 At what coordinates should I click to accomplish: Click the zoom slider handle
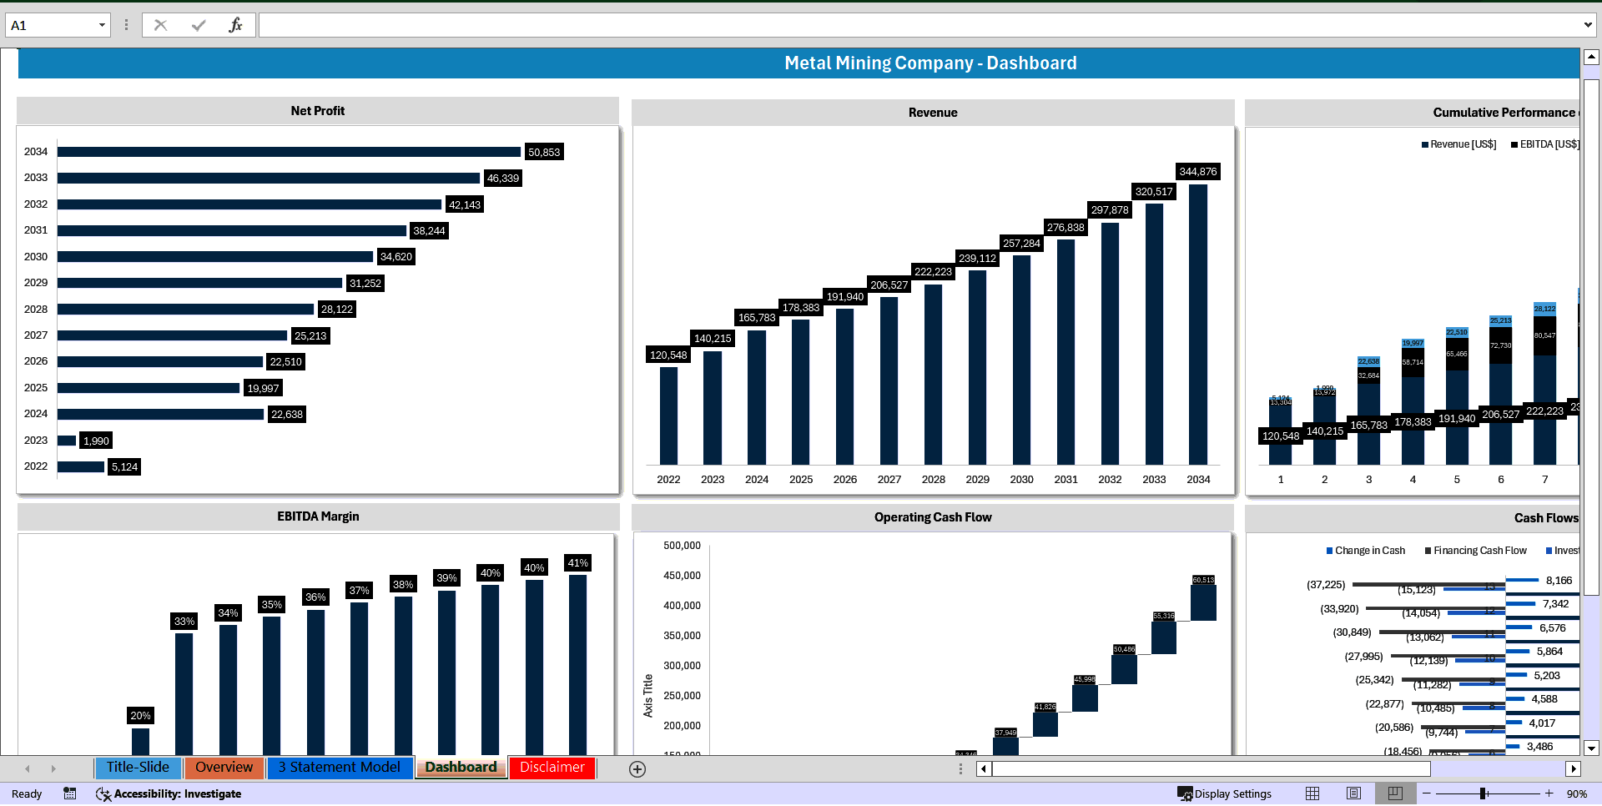[x=1483, y=793]
